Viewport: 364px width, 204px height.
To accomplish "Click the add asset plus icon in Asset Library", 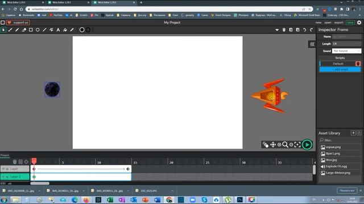I will (x=353, y=133).
